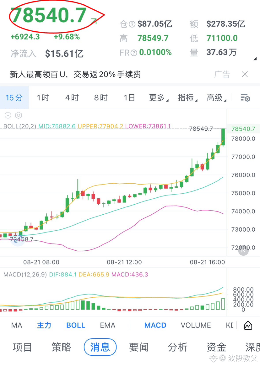Toggle the MA indicator
Image resolution: width=260 pixels, height=366 pixels.
(17, 325)
